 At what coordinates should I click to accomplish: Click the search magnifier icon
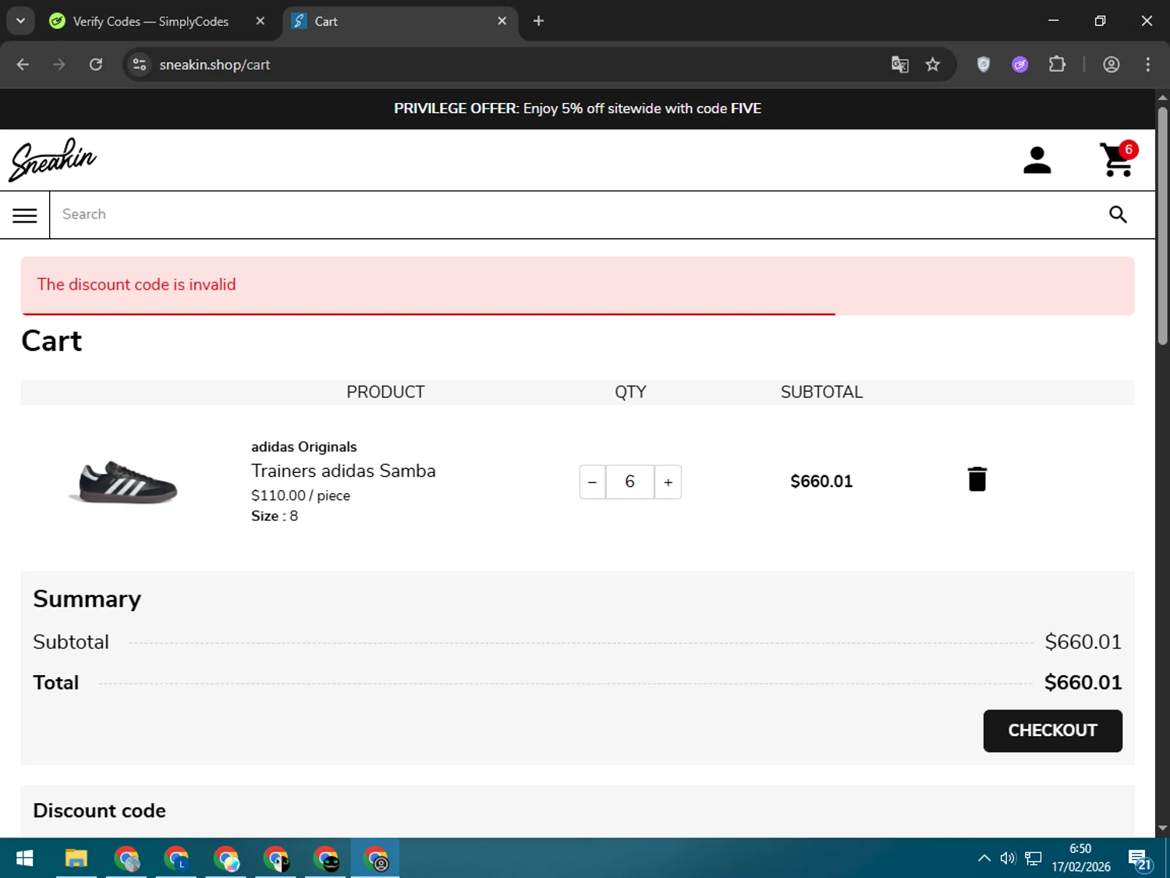[1118, 215]
